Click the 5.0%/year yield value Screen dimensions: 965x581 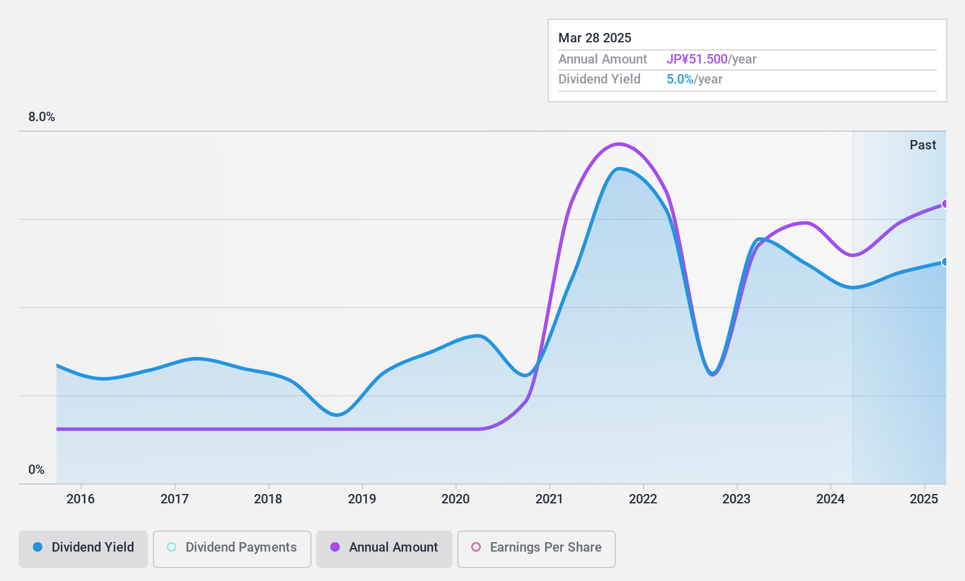[694, 79]
